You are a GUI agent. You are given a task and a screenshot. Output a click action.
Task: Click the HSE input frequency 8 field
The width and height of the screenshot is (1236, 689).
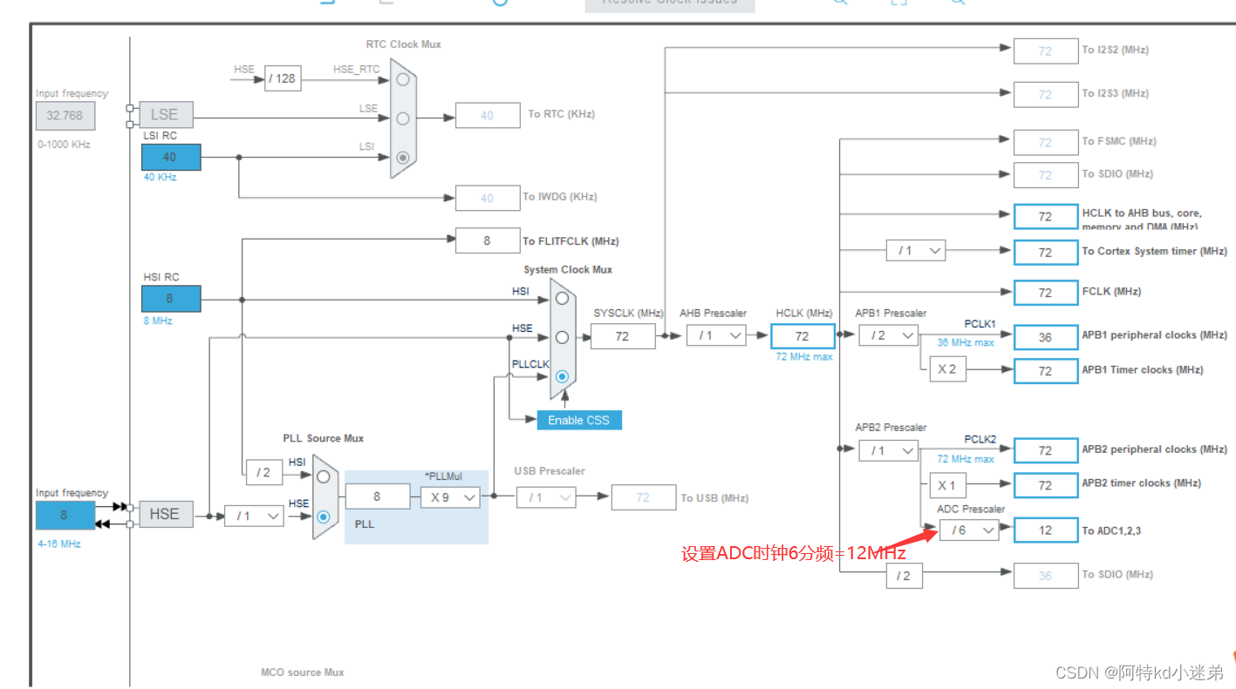pos(65,515)
